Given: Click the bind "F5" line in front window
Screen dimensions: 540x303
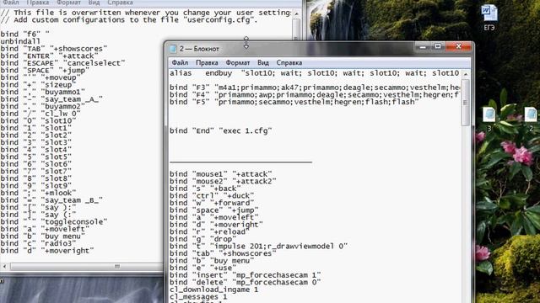Looking at the screenshot, I should click(294, 102).
